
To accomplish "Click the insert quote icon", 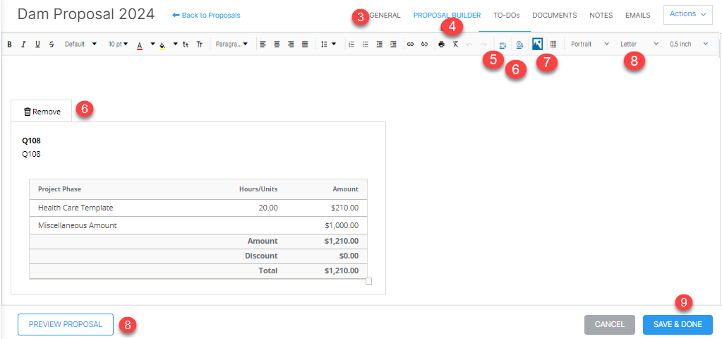I will click(519, 44).
